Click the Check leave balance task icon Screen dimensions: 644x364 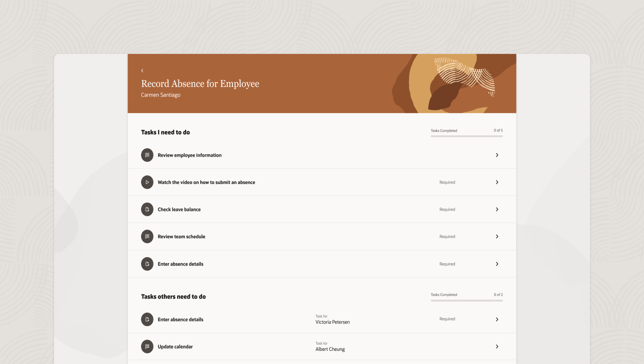[147, 209]
